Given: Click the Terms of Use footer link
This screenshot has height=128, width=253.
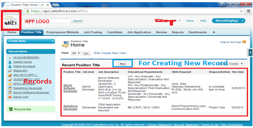Looking at the screenshot, I should coord(210,125).
